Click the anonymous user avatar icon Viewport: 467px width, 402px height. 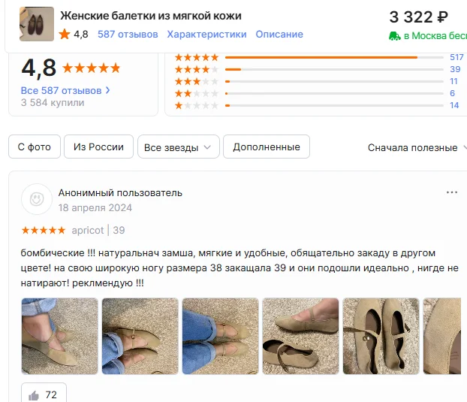[x=37, y=199]
